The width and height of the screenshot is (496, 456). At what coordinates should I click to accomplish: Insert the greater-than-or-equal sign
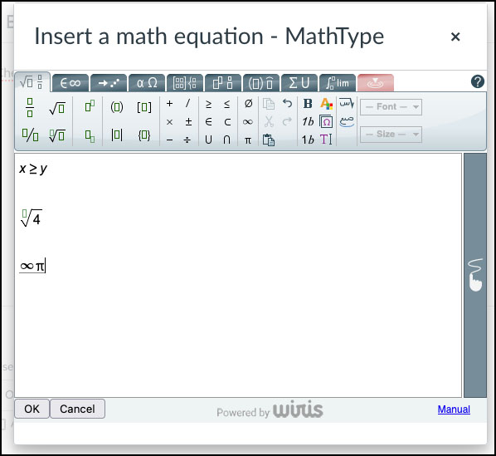point(208,104)
